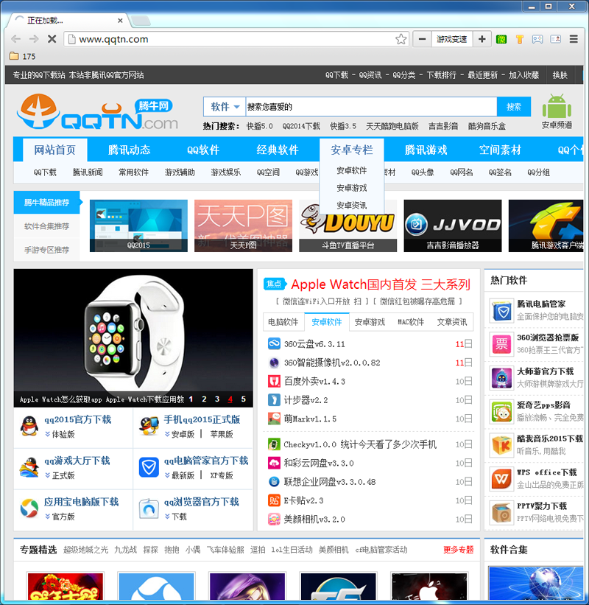Click the qq浏览器 icon

pos(149,508)
